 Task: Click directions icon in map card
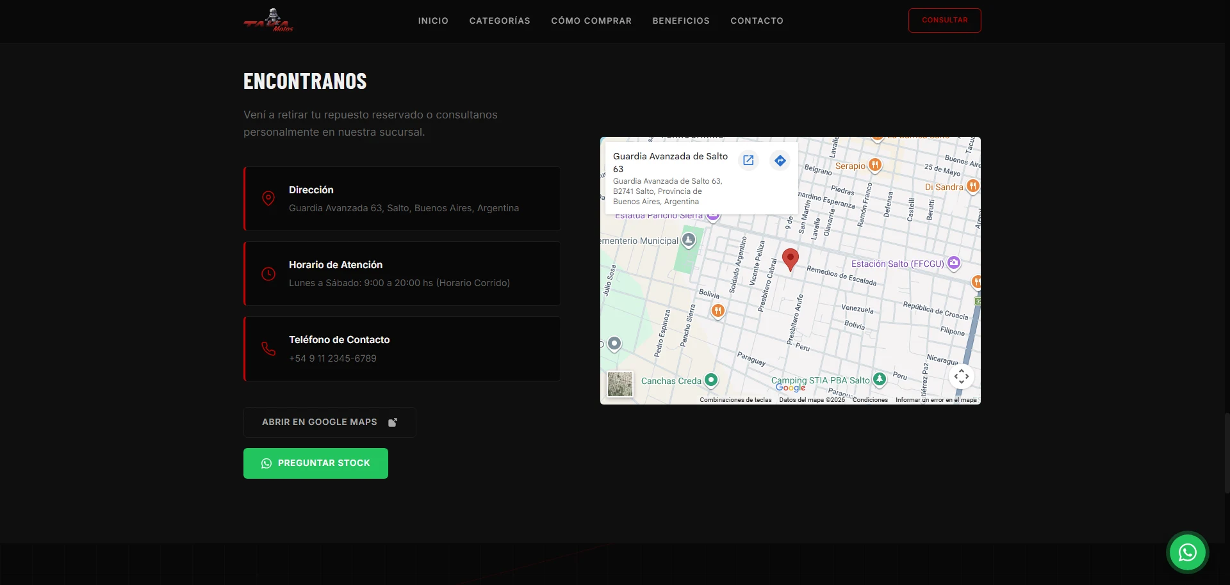coord(780,160)
